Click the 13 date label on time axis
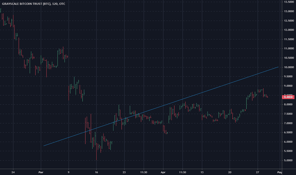Viewport: 296px width, 175px height. tap(202, 172)
